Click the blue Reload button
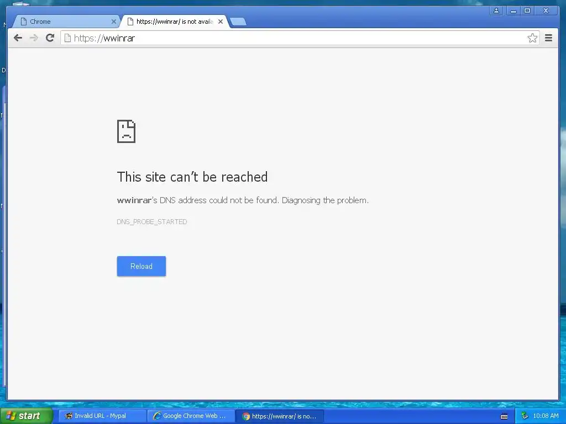 point(141,266)
